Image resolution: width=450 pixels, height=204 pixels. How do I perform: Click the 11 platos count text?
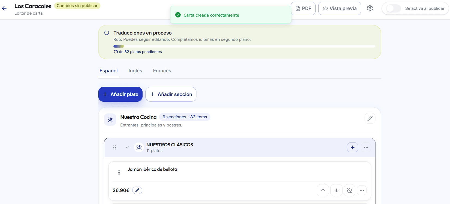pos(154,151)
